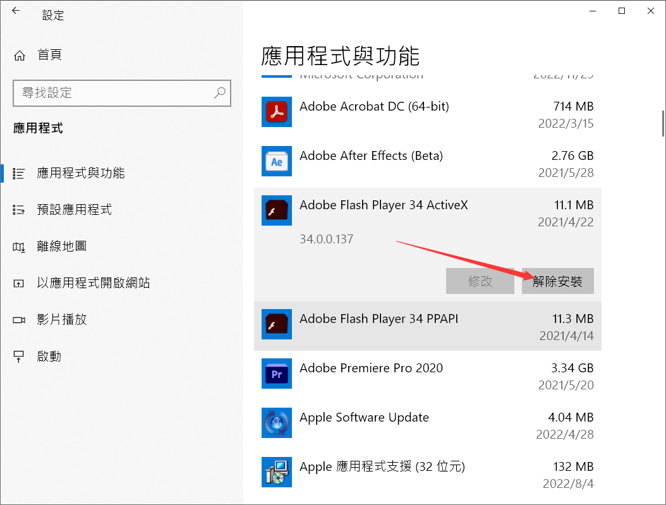
Task: Select the Adobe After Effects (Beta) entry
Action: [x=428, y=163]
